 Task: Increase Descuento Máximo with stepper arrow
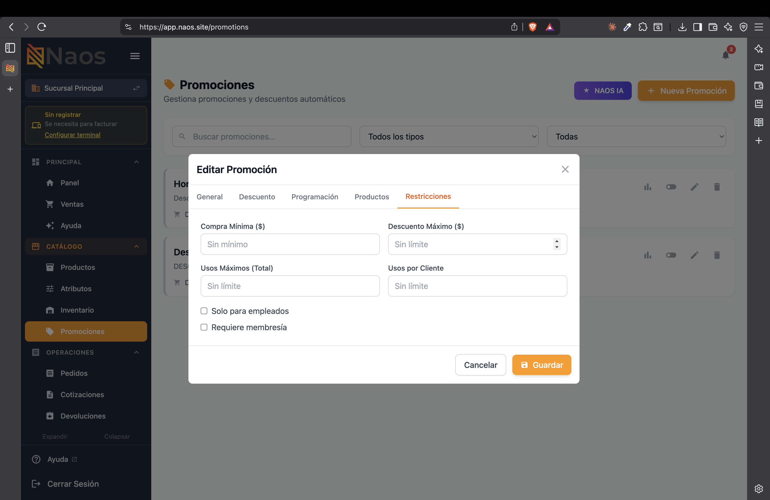click(x=556, y=241)
